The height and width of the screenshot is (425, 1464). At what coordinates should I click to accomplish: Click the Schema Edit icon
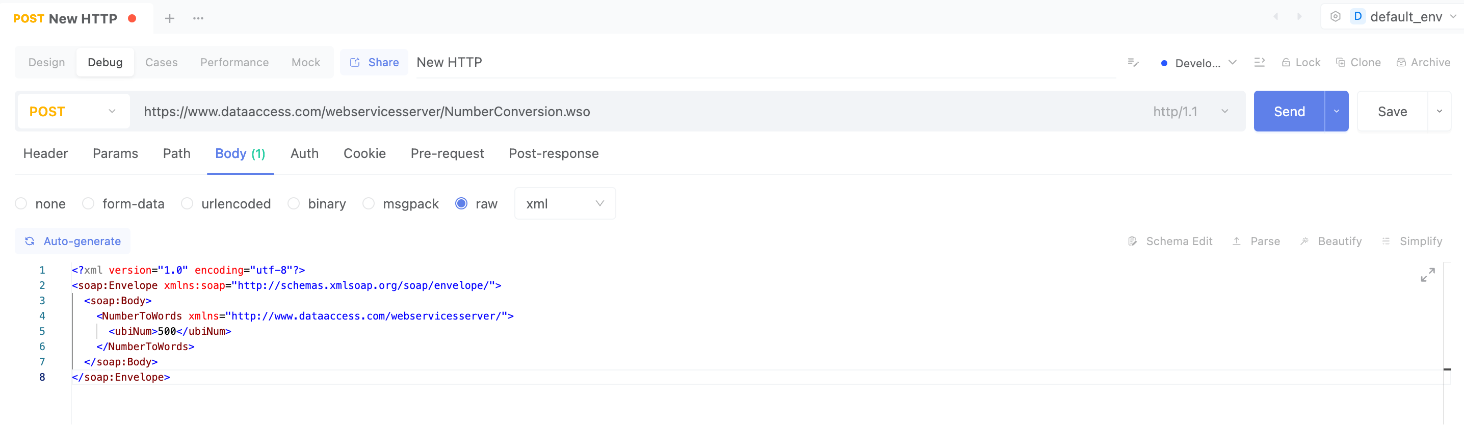[1132, 242]
